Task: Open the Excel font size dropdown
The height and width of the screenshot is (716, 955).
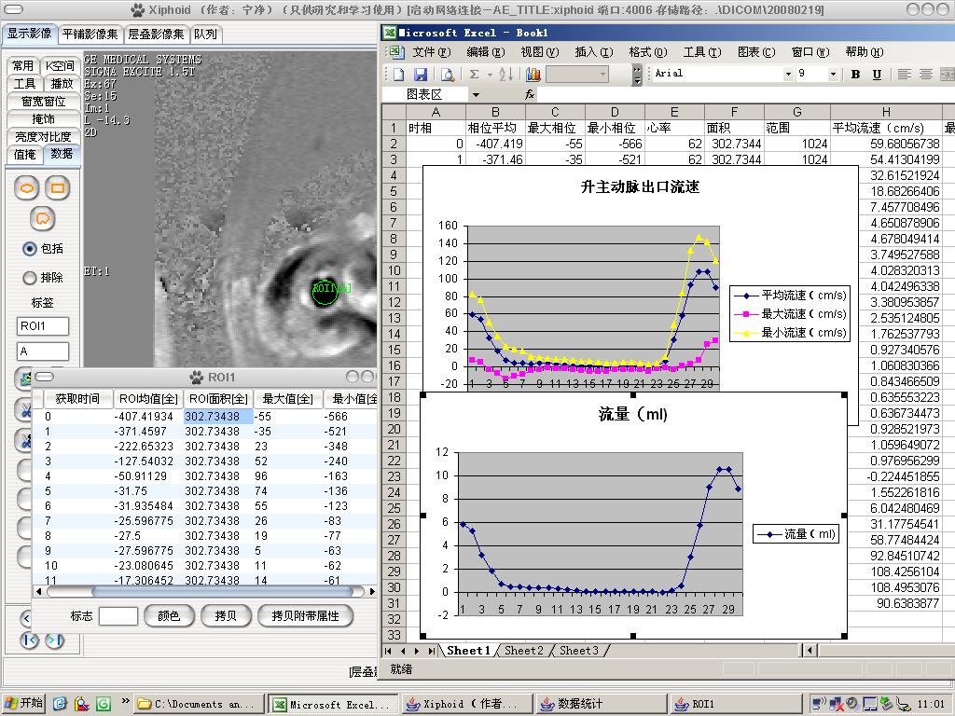Action: point(833,74)
